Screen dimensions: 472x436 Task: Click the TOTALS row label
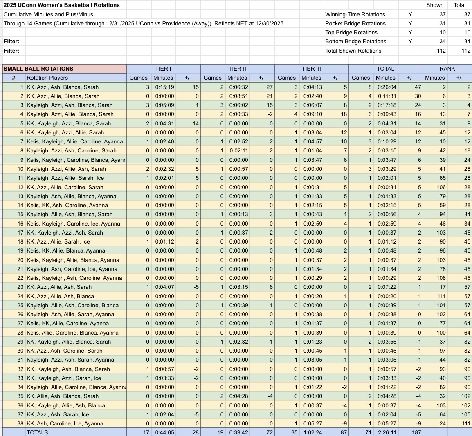coord(37,432)
